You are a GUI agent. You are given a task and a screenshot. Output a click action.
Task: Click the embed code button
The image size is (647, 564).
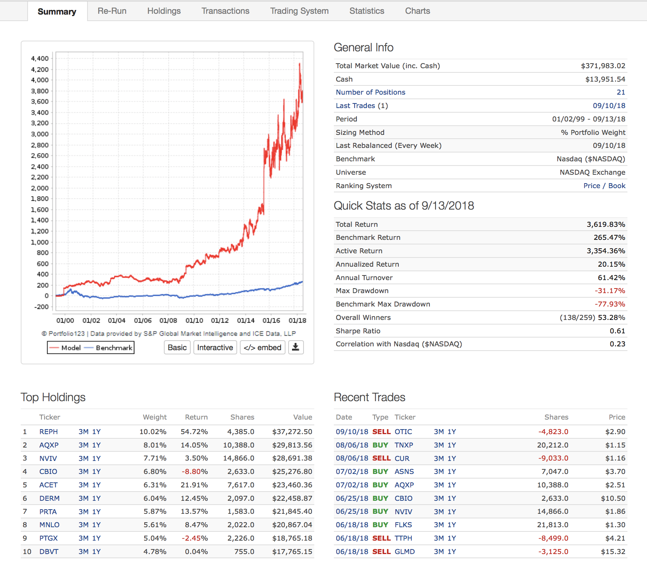(262, 348)
